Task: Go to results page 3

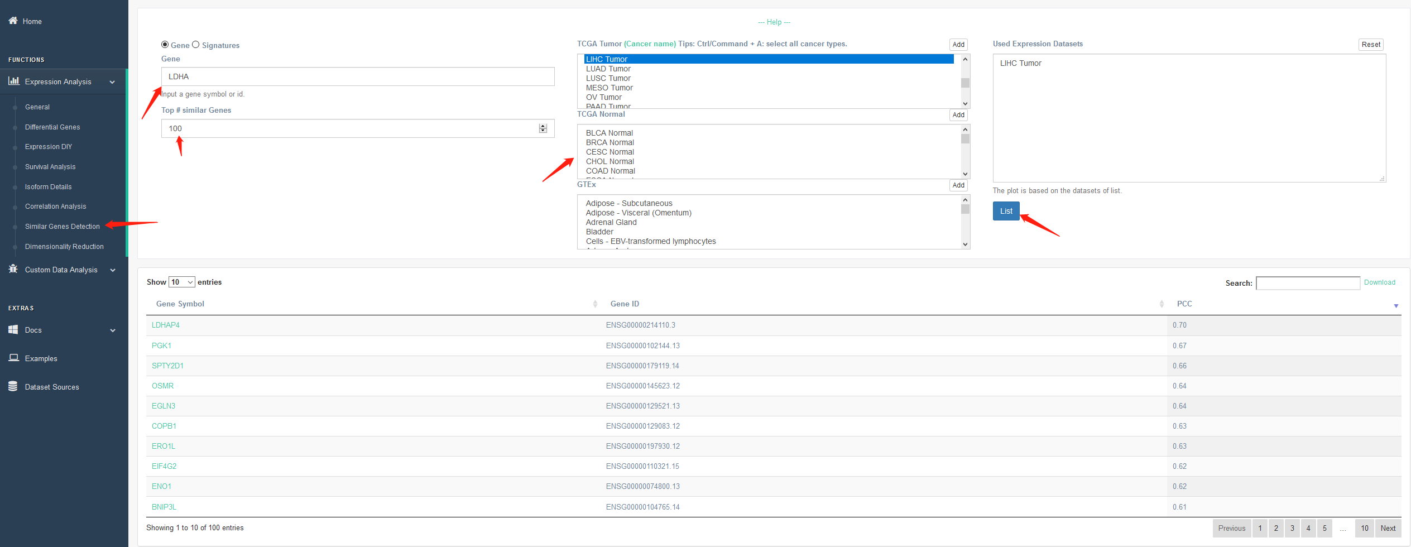Action: pos(1292,528)
